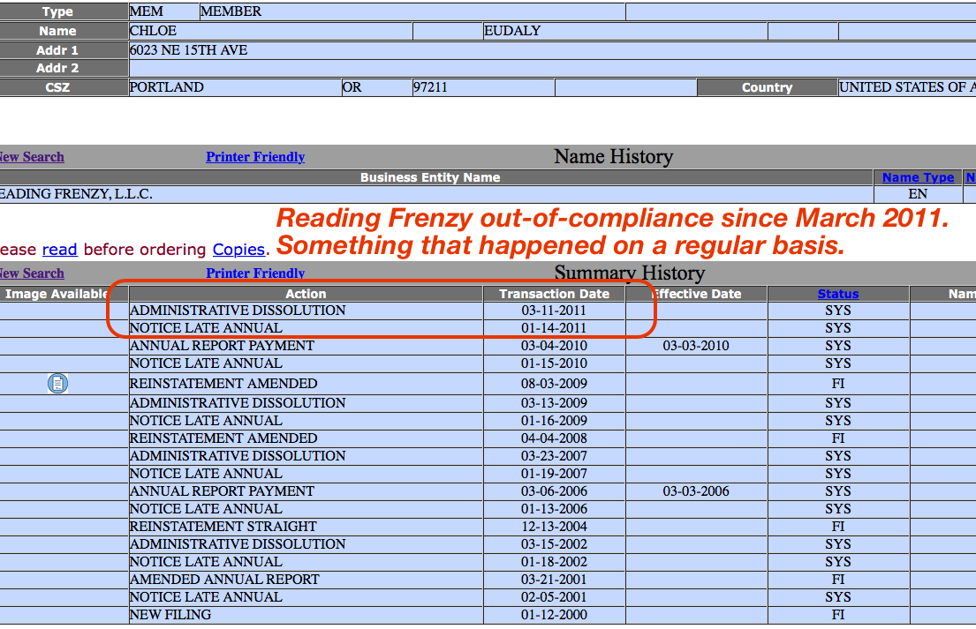Click Printer Friendly link beside Name History

pyautogui.click(x=255, y=157)
